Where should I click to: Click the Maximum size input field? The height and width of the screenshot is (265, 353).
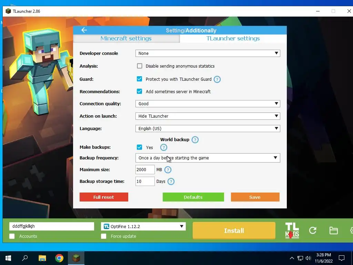[x=145, y=170]
